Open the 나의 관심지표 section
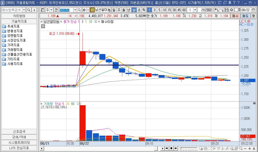This screenshot has height=152, width=258. 19,148
